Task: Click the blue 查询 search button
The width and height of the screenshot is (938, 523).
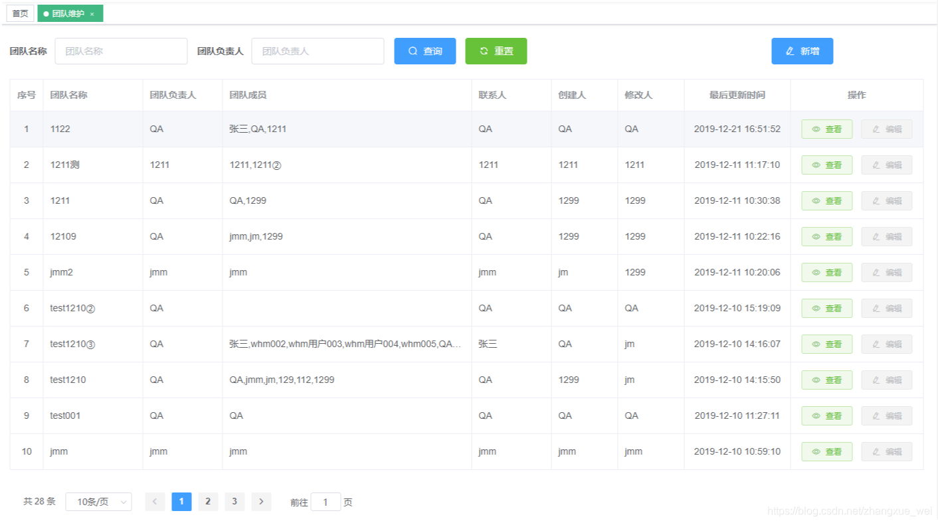Action: 425,51
